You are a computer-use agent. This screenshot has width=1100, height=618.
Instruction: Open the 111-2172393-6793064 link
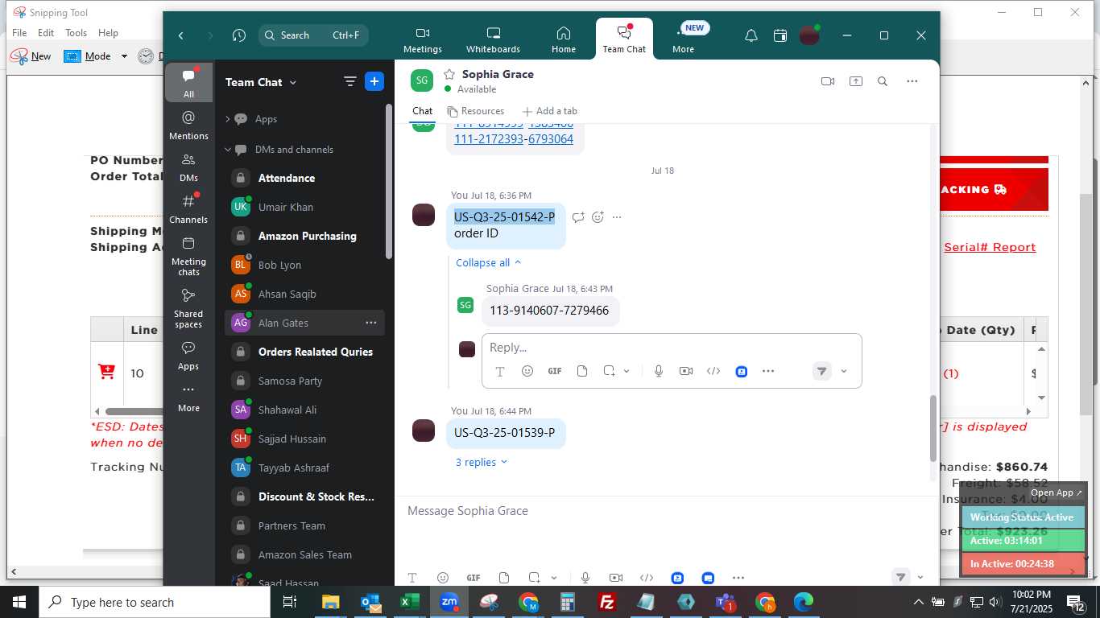coord(514,139)
